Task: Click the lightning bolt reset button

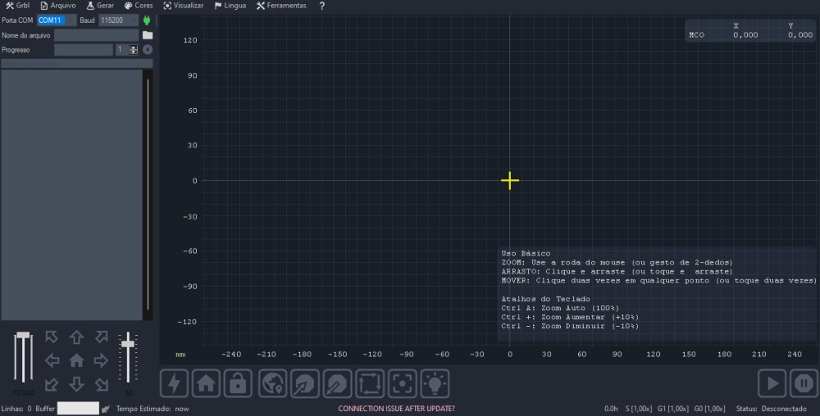Action: (174, 382)
